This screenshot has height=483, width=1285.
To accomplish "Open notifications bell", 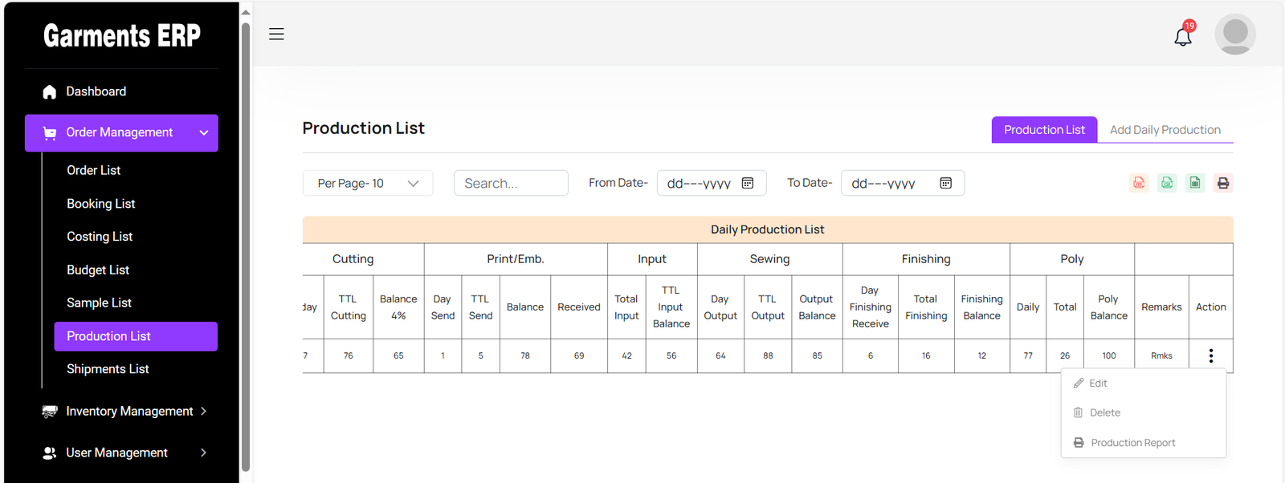I will coord(1183,36).
